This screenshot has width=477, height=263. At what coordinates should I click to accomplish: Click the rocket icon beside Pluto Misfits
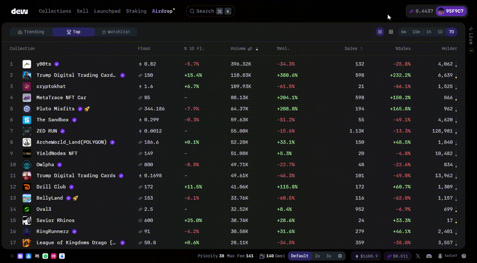pyautogui.click(x=87, y=109)
